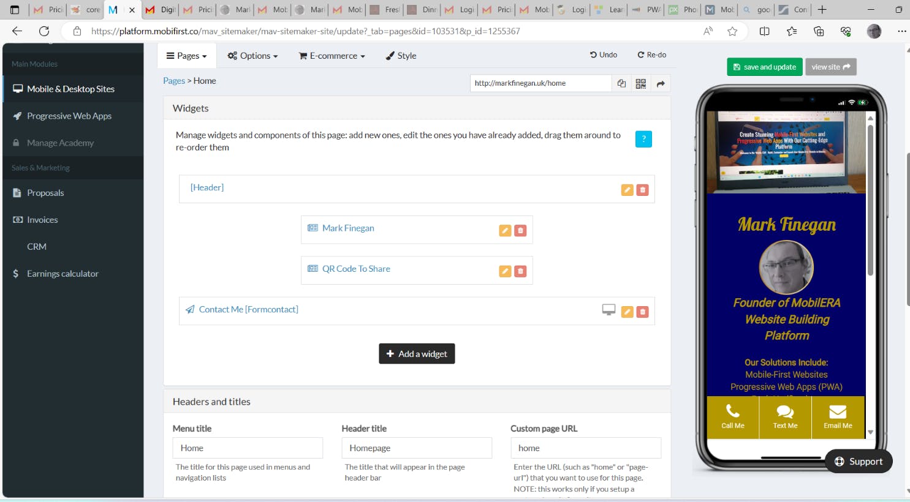The width and height of the screenshot is (910, 502).
Task: Open Contact Me [Formcontact] widget link
Action: click(x=248, y=310)
